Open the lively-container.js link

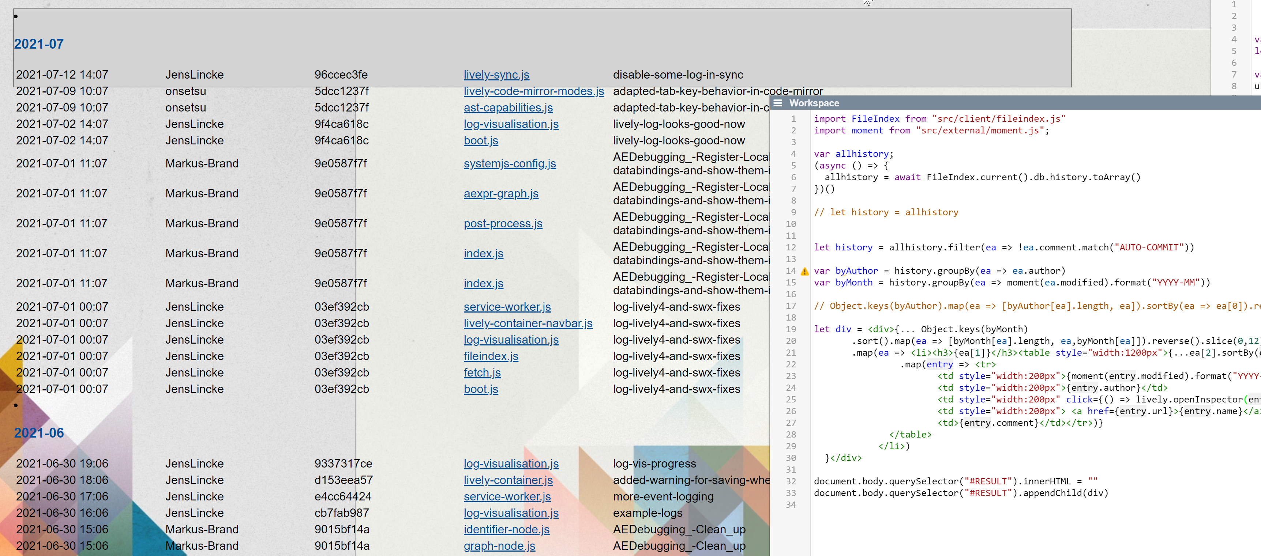pos(508,480)
